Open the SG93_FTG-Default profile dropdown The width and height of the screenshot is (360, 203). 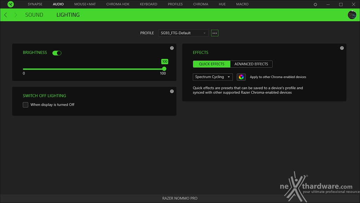[184, 33]
